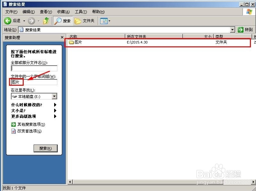Click horizontal scrollbar left arrow
Screen dimensions: 256x191
(70, 182)
